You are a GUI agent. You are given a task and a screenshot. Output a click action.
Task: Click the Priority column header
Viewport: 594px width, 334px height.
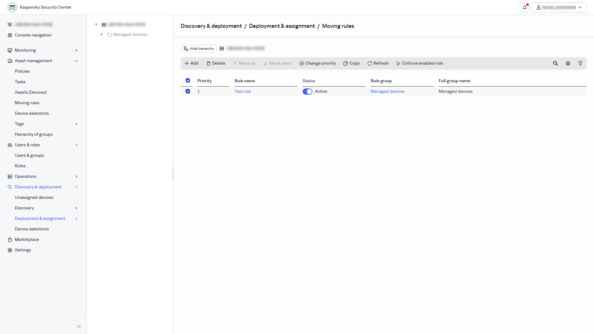[204, 81]
